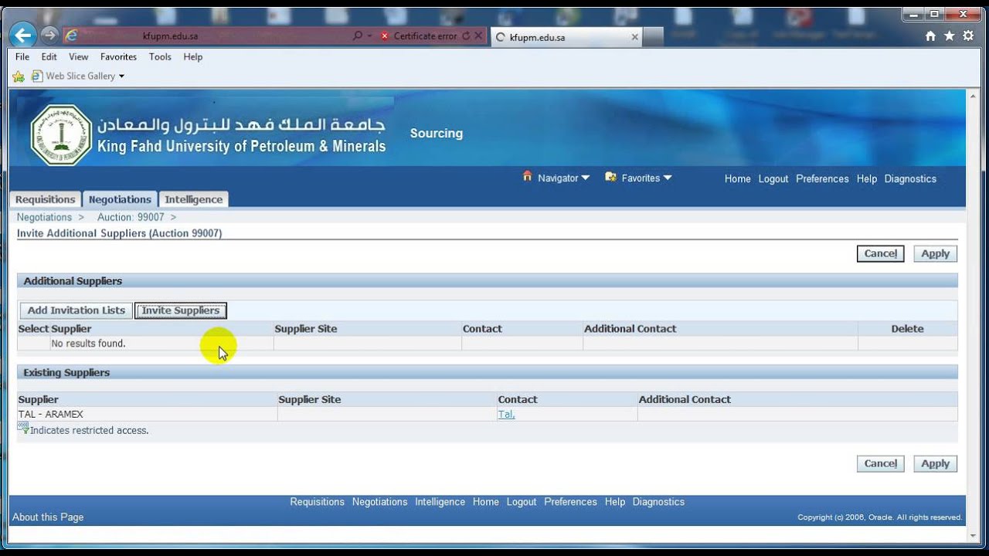Click the footer Logout link
The width and height of the screenshot is (989, 556).
pos(522,502)
